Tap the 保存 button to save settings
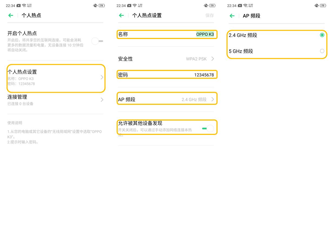 [x=210, y=15]
